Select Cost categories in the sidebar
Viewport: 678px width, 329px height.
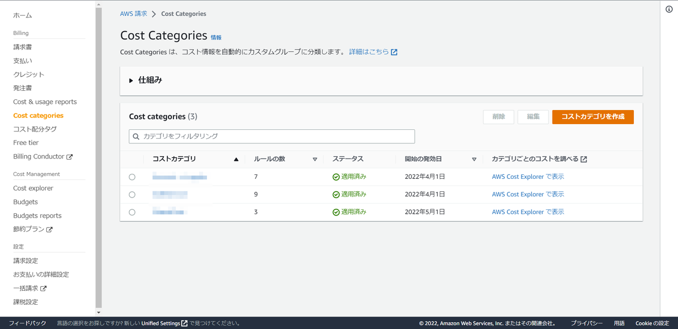click(x=38, y=116)
